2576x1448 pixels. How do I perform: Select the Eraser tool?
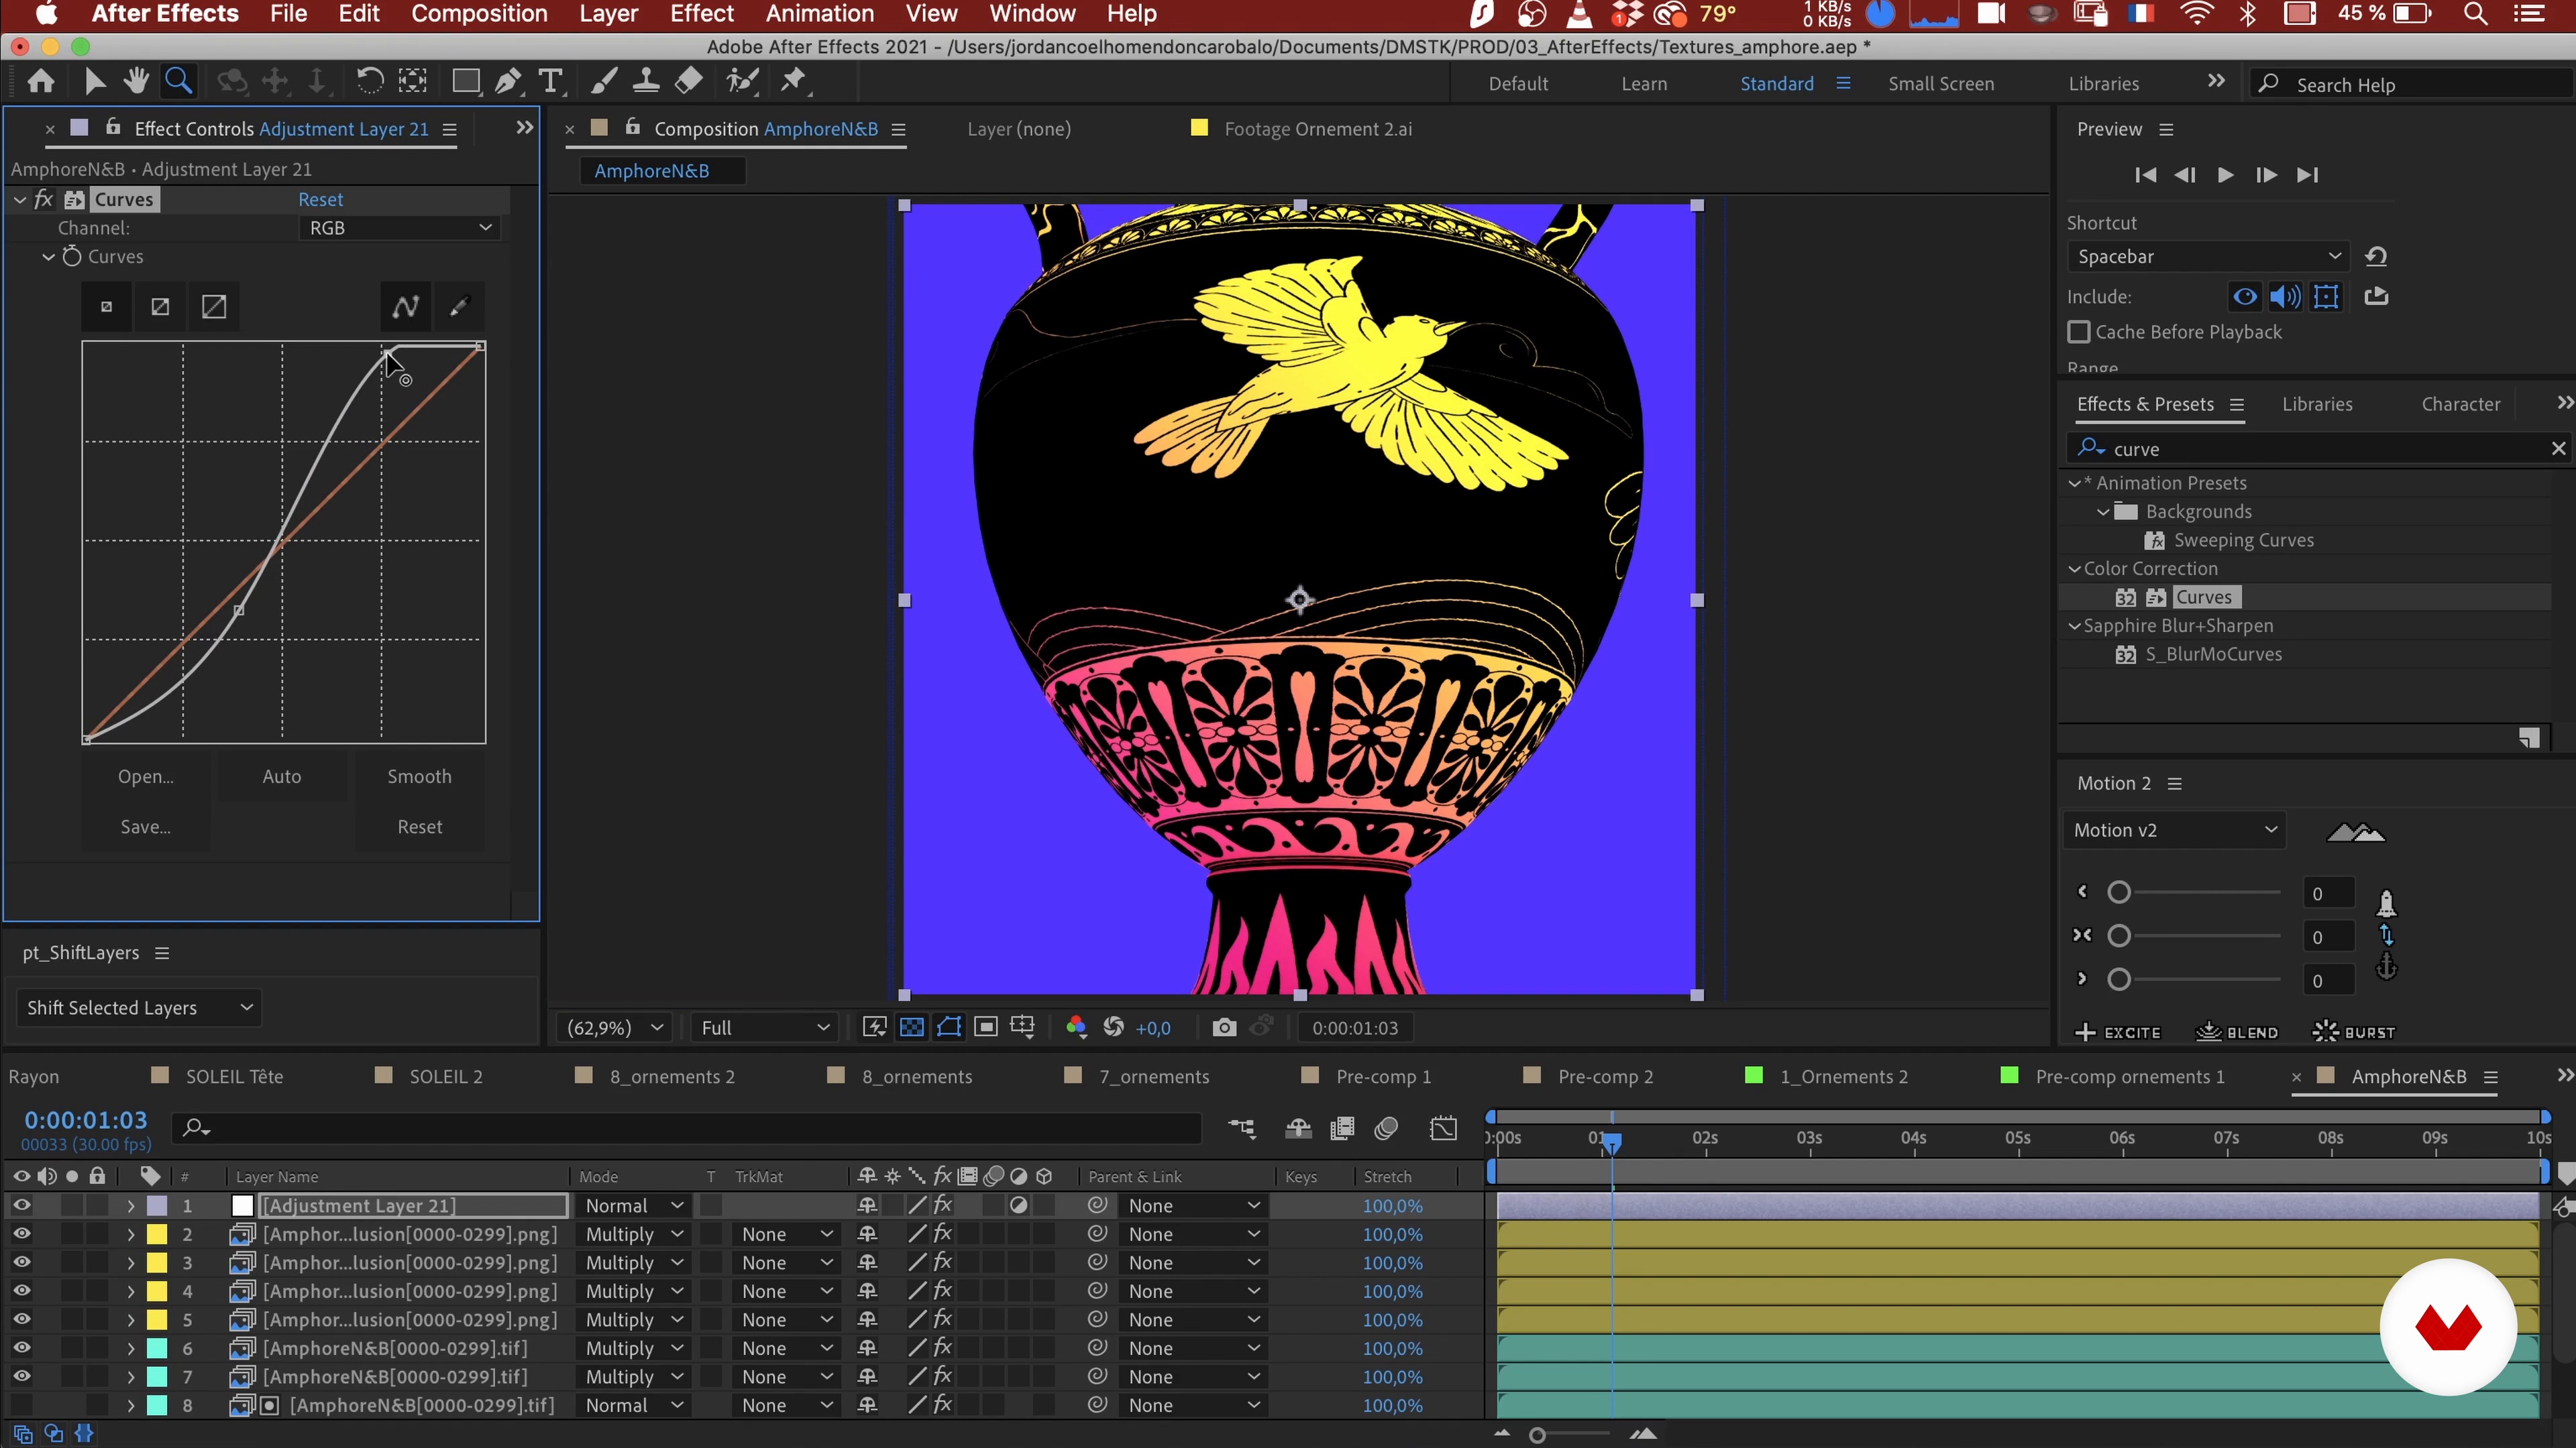(688, 82)
